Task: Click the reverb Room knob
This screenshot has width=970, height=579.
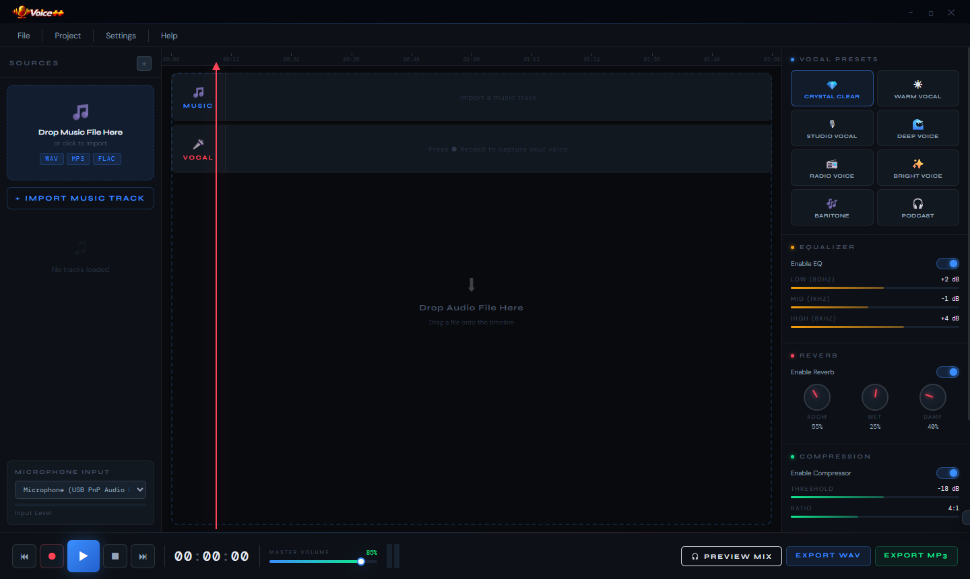Action: (817, 397)
